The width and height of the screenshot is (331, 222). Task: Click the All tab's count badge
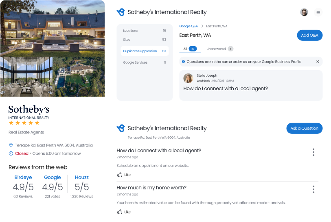point(193,49)
